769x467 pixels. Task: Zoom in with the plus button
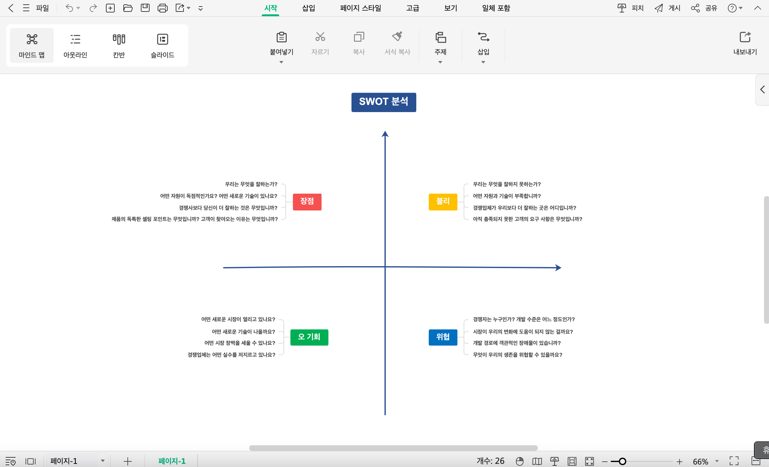pyautogui.click(x=680, y=461)
